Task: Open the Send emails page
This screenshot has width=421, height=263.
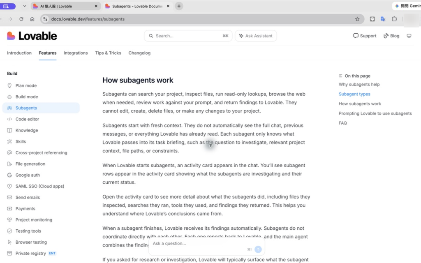Action: click(x=28, y=197)
